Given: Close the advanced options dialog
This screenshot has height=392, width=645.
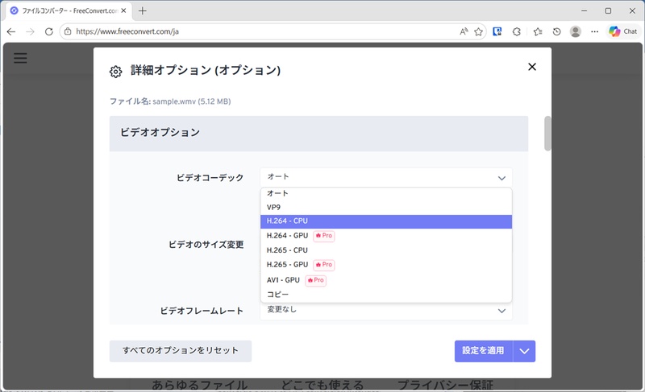Looking at the screenshot, I should click(x=532, y=67).
